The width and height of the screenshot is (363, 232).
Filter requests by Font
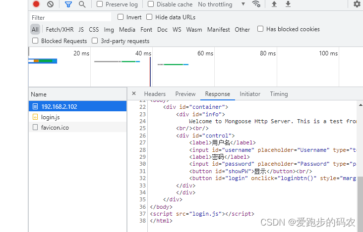(146, 30)
